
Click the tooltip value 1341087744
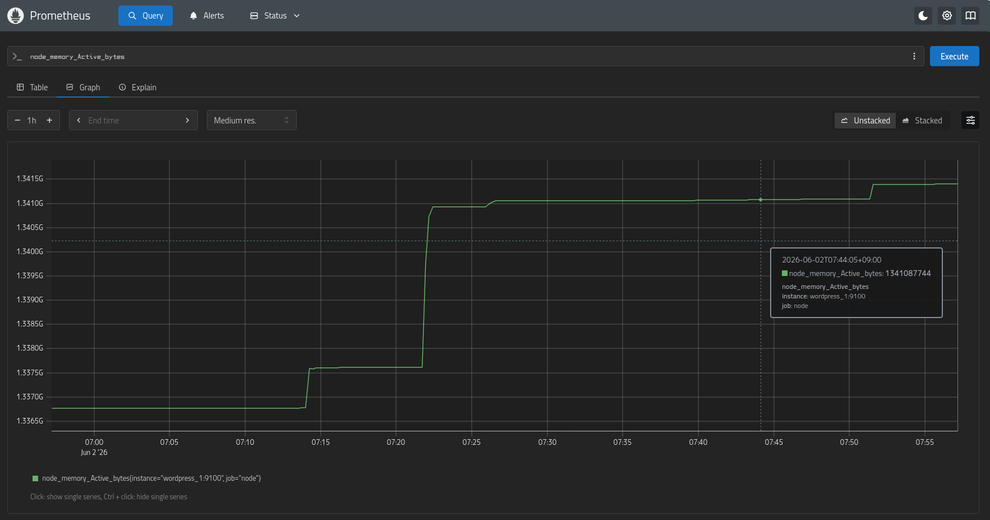click(908, 273)
